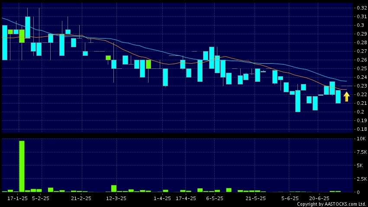The height and width of the screenshot is (207, 368).
Task: Select the 20-6-25 date label
Action: [x=319, y=198]
